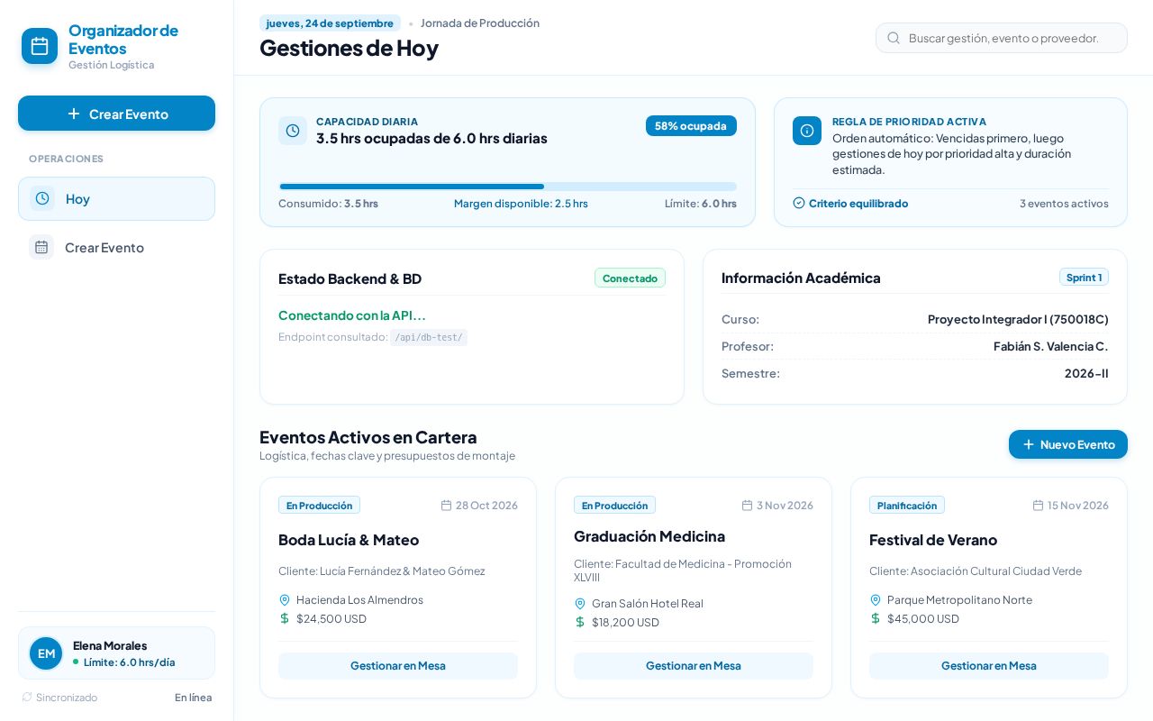The height and width of the screenshot is (721, 1153).
Task: Click En Producción tag on Boda Lucía card
Action: (x=319, y=505)
